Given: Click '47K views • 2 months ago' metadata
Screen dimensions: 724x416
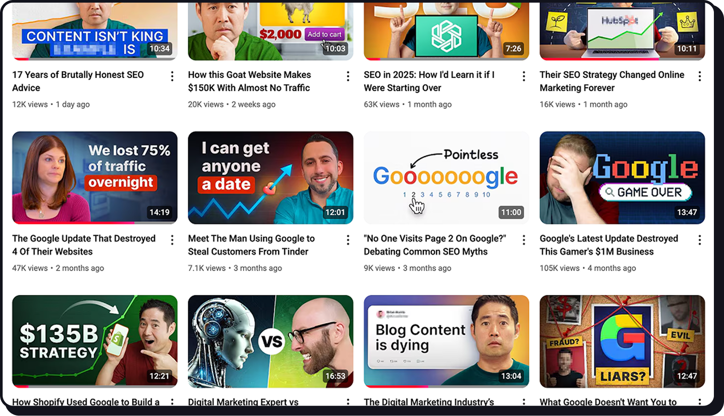Looking at the screenshot, I should pyautogui.click(x=58, y=268).
